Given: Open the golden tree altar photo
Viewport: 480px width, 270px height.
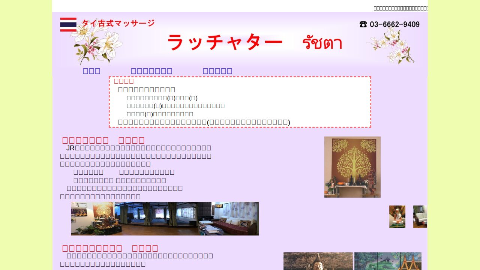Looking at the screenshot, I should [x=352, y=167].
